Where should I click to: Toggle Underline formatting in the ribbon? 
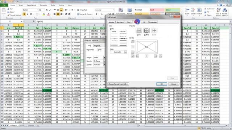[x=31, y=14]
